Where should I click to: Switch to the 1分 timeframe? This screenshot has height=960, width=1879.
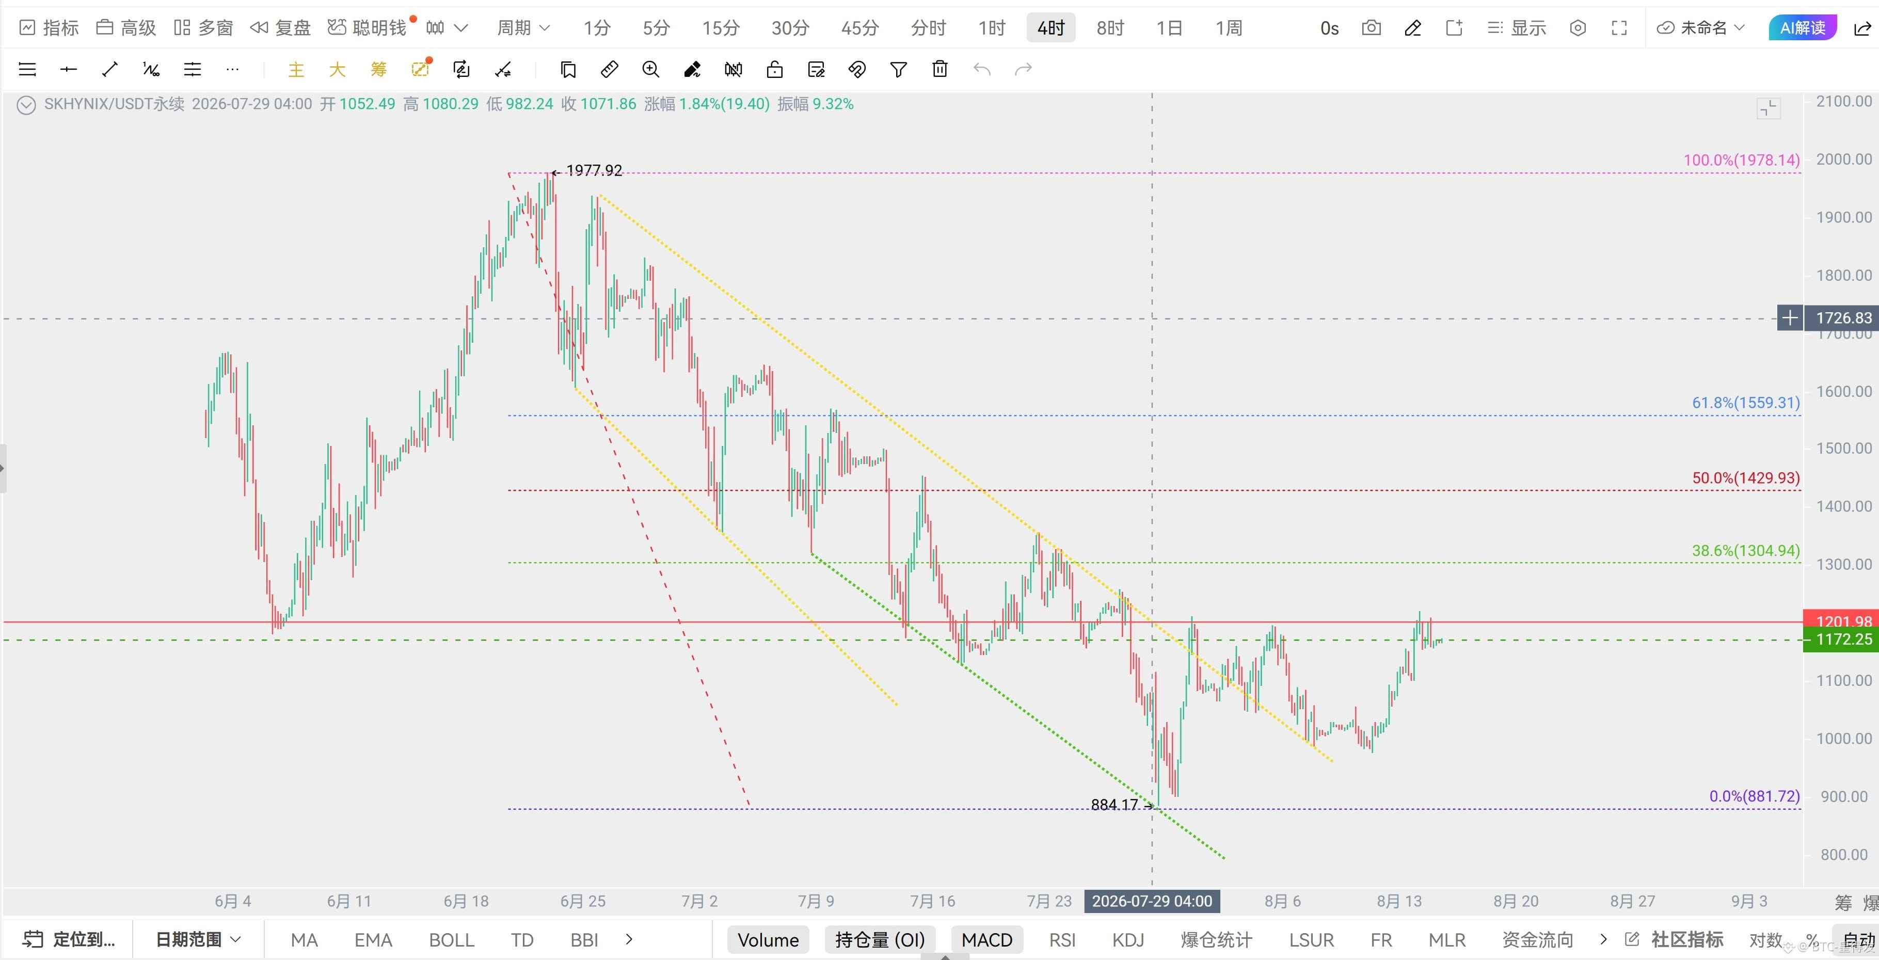[x=597, y=28]
